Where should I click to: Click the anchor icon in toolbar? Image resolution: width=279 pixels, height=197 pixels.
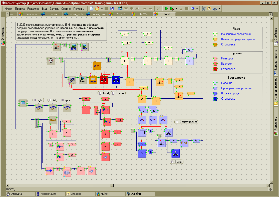215,8
